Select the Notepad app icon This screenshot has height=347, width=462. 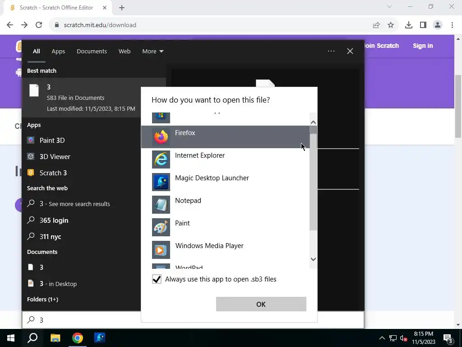161,205
